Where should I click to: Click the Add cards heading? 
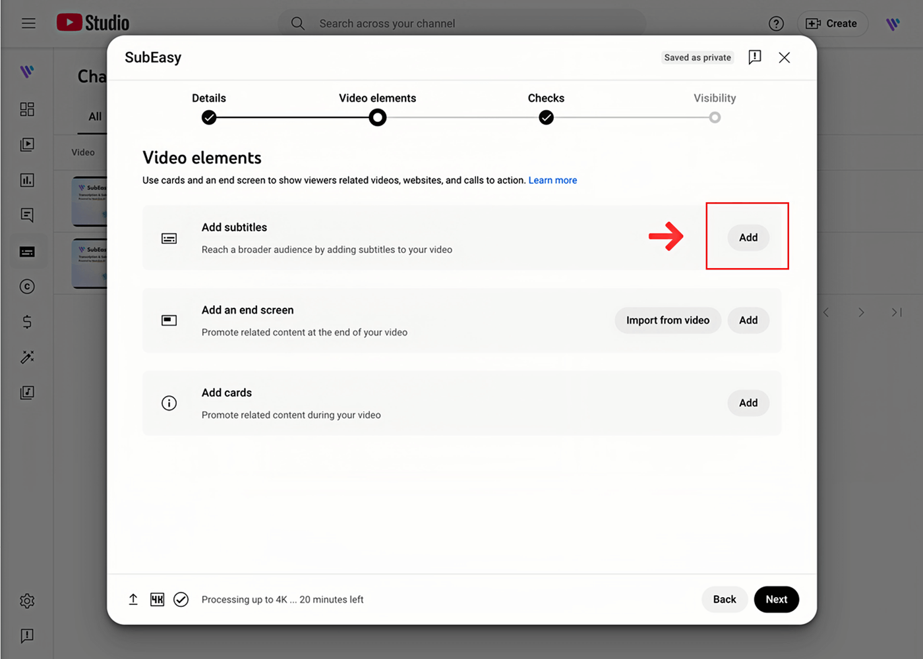point(226,393)
